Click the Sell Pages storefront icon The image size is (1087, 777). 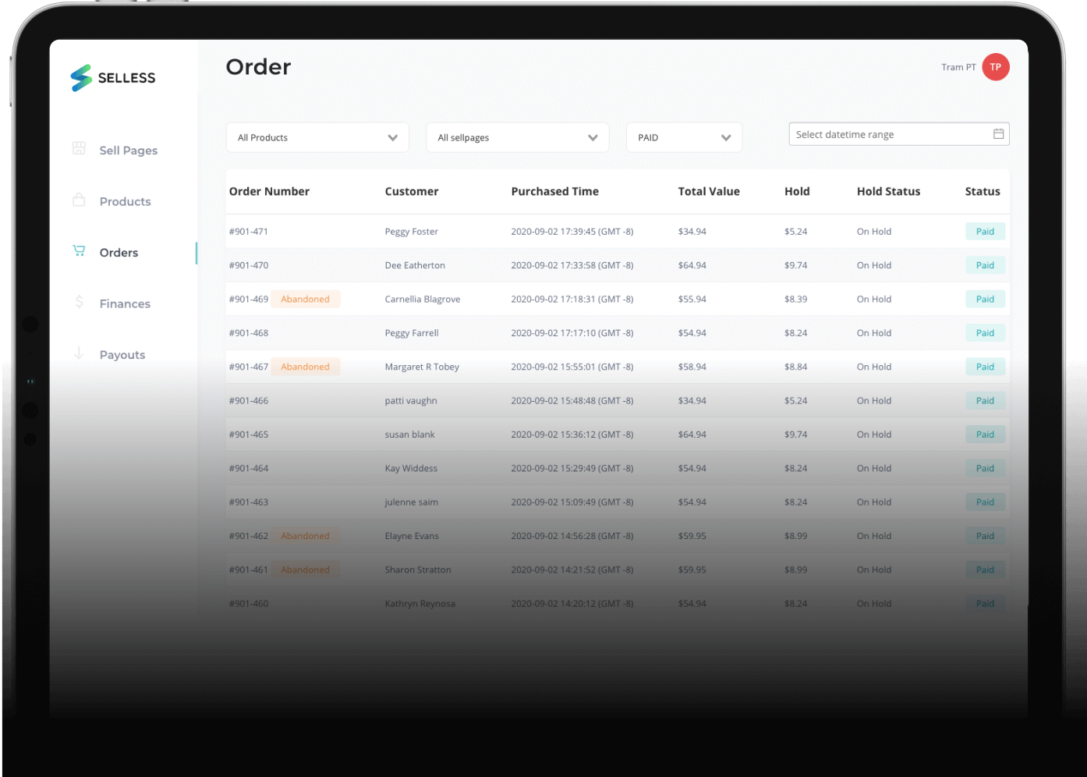79,148
